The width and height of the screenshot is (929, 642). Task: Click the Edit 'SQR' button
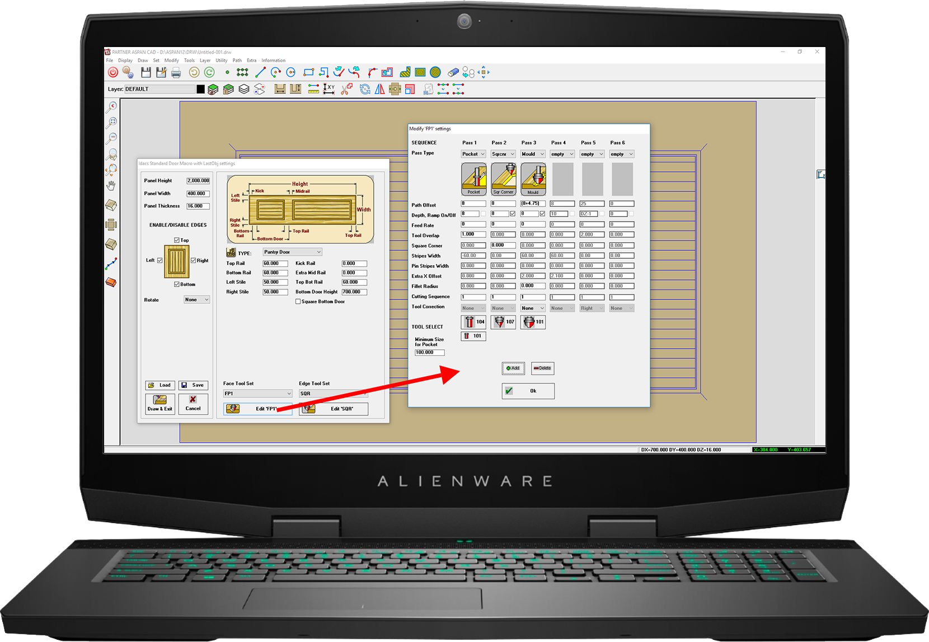point(334,409)
